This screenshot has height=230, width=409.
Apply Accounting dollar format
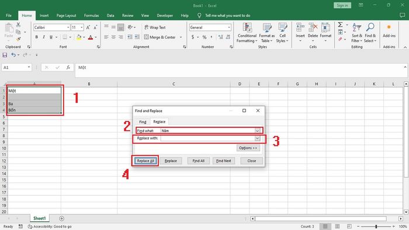point(193,37)
